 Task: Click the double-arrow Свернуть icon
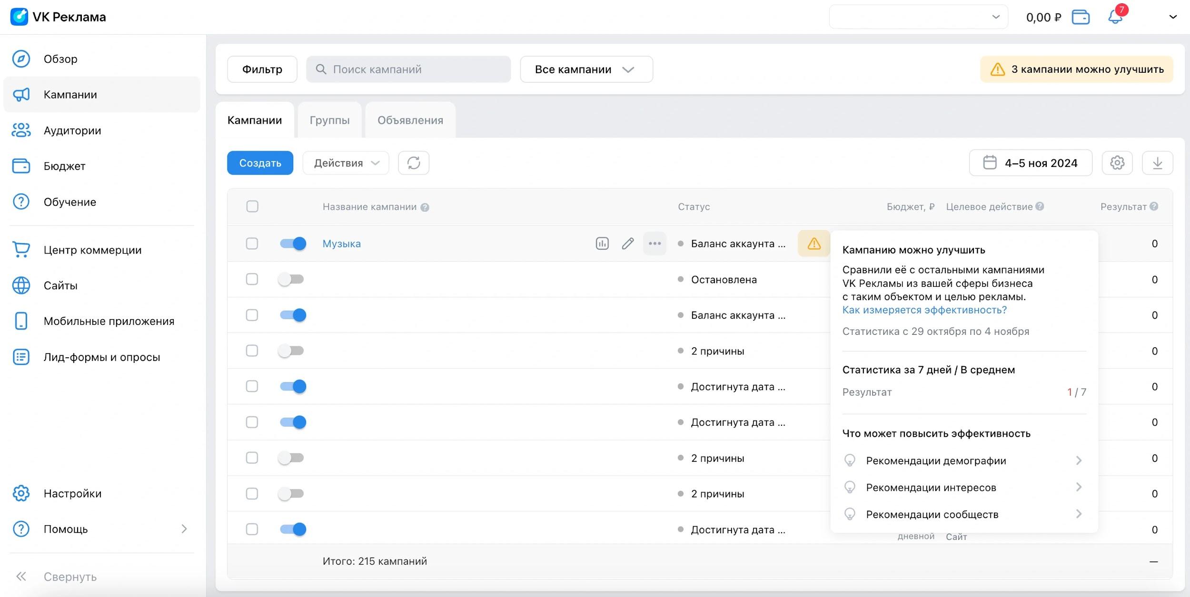coord(21,577)
